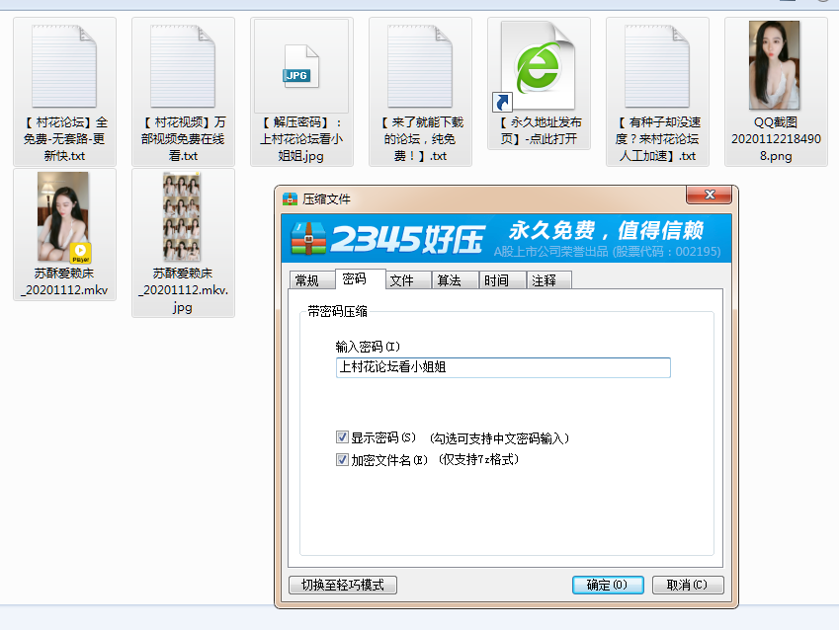The width and height of the screenshot is (839, 630).
Task: Switch to the 常规 tab
Action: tap(307, 280)
